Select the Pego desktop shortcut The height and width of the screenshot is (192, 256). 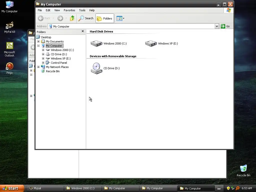(9, 68)
